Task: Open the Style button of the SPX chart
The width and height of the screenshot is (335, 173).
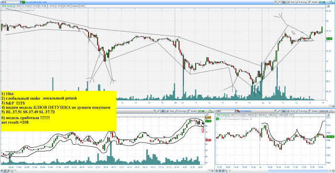Action: tap(291, 111)
